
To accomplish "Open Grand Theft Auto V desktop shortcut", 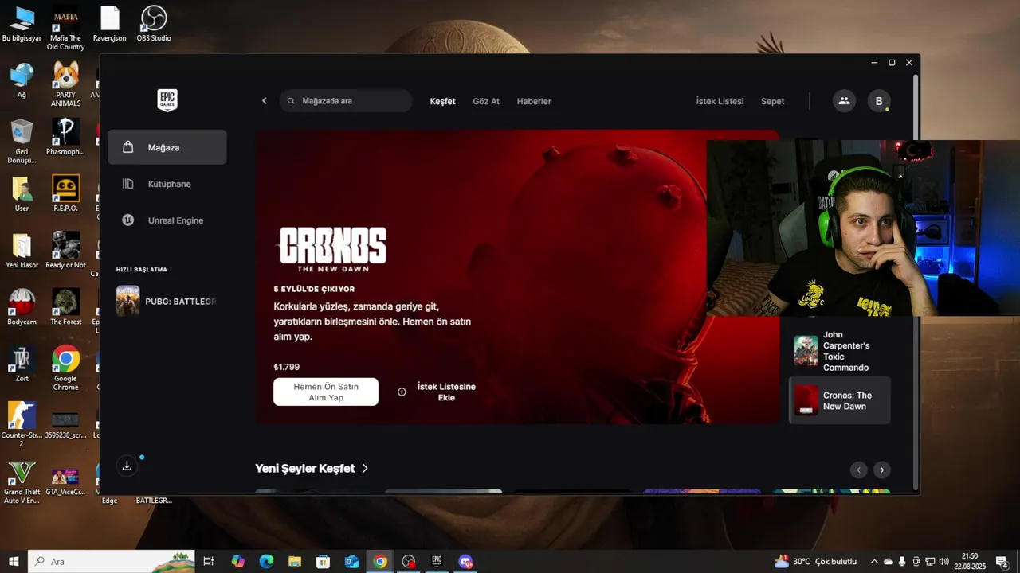I will (22, 482).
